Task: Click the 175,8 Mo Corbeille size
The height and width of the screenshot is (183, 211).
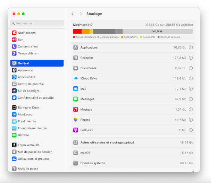Action: tap(180, 58)
